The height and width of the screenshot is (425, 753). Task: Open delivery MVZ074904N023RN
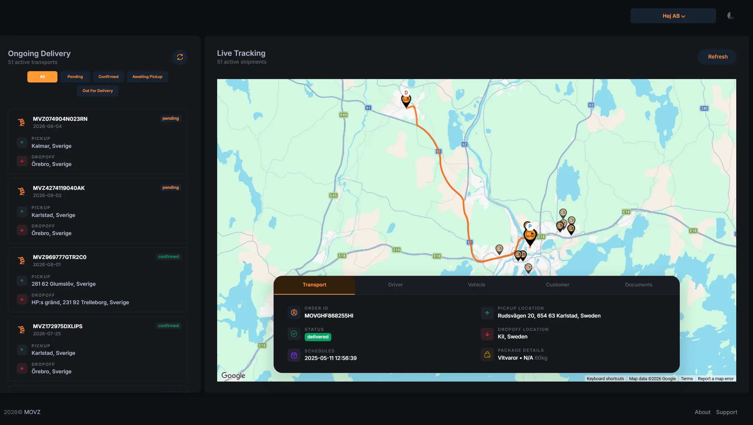click(97, 142)
